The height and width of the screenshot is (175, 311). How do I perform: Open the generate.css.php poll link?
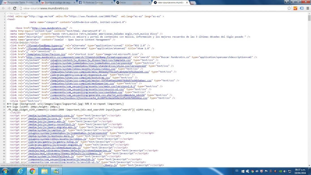point(97,95)
